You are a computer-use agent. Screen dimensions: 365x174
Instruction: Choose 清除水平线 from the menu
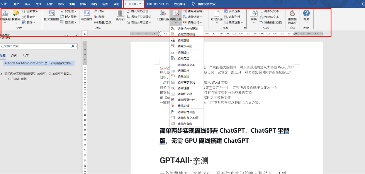(187, 46)
